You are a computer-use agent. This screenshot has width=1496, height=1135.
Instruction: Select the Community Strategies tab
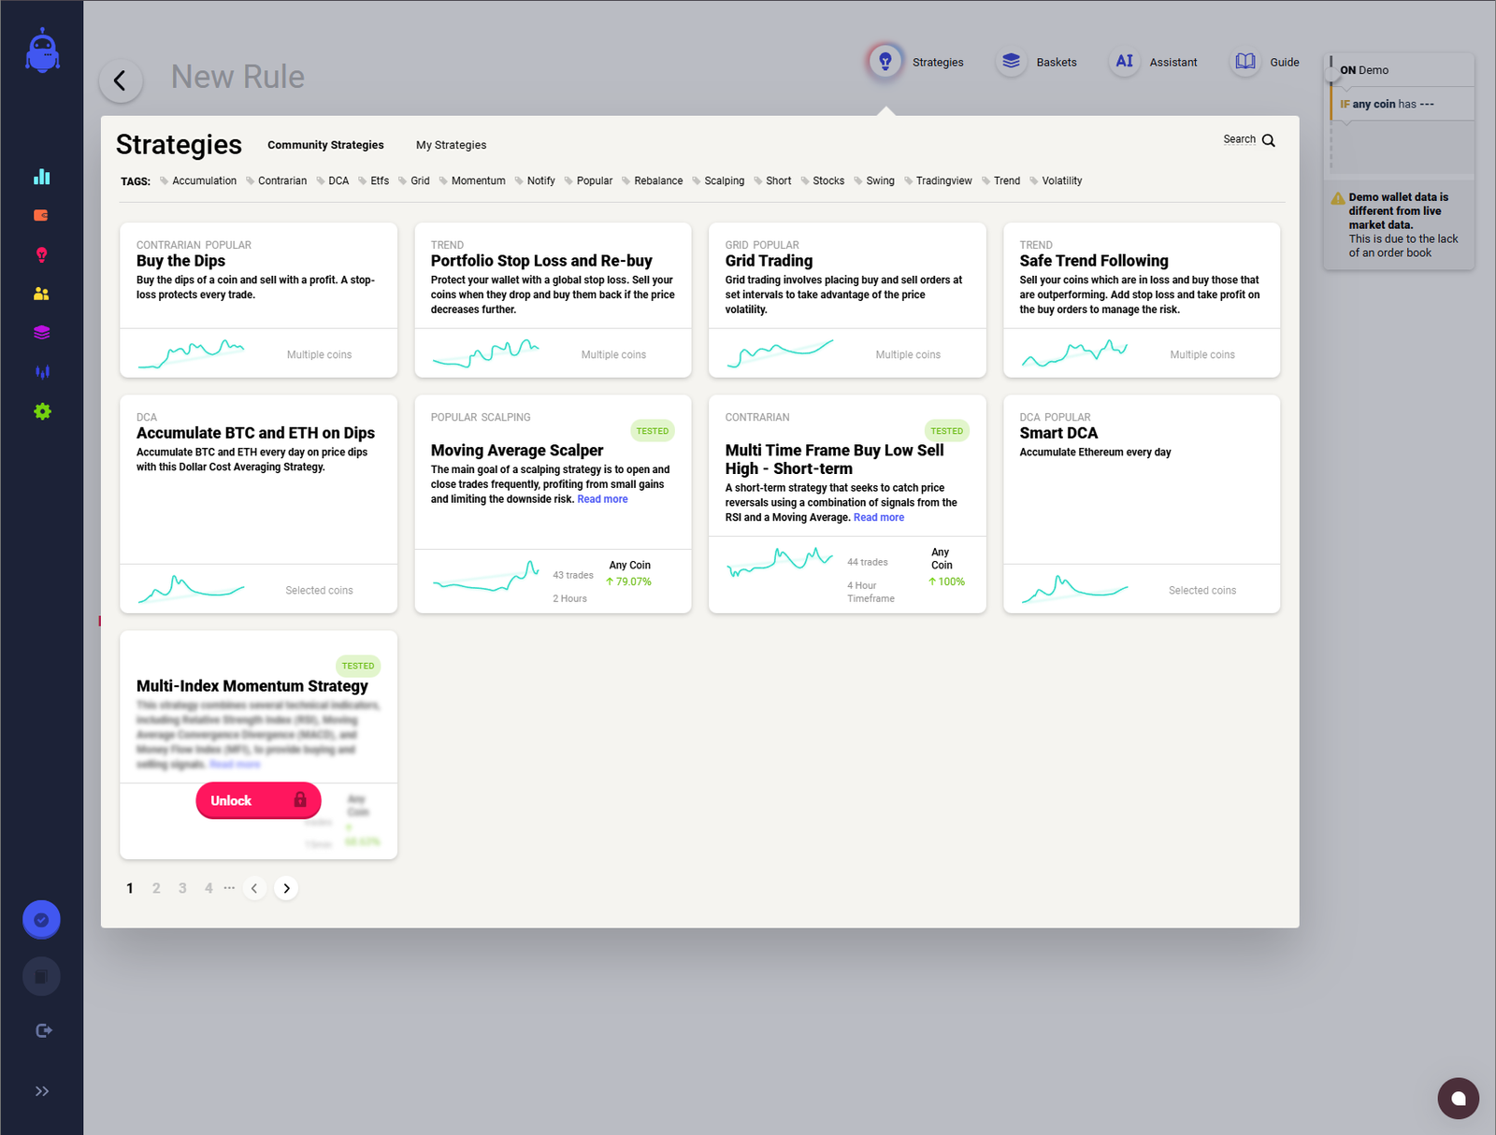point(324,145)
